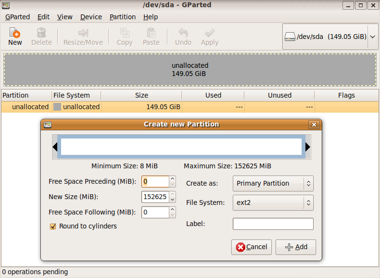Image resolution: width=380 pixels, height=278 pixels.
Task: Open the Device menu
Action: point(91,17)
